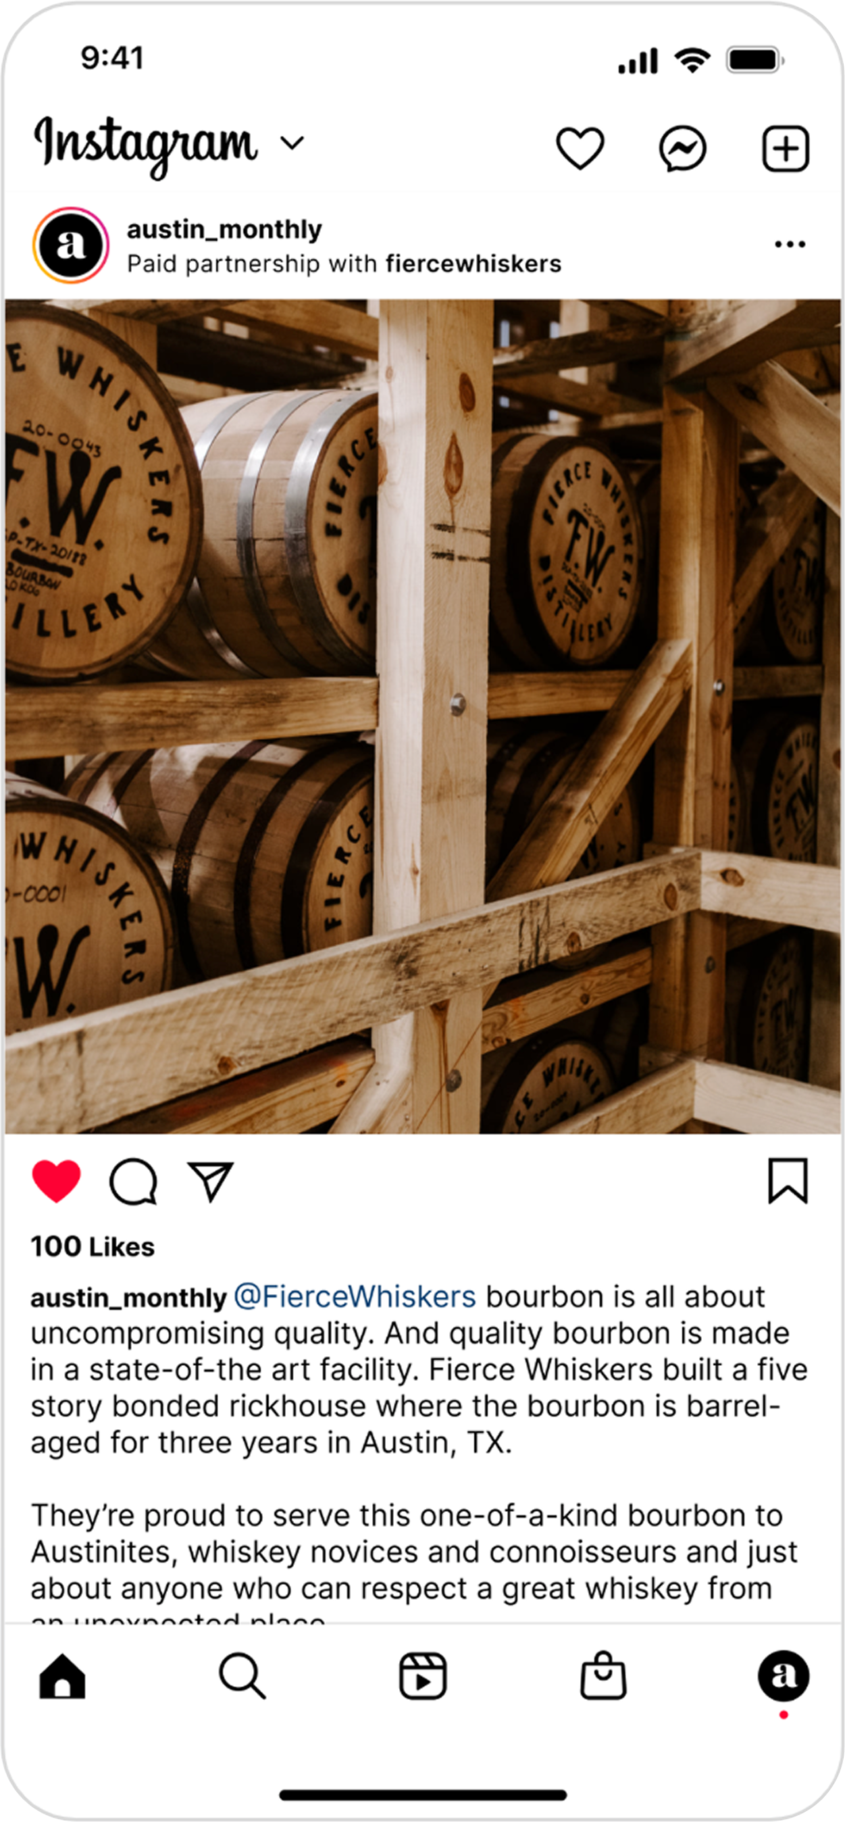This screenshot has width=845, height=1822.
Task: Tap the create new post plus icon
Action: point(786,149)
